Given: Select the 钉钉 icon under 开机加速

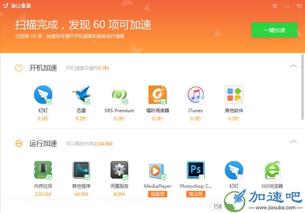Looking at the screenshot, I should [43, 95].
